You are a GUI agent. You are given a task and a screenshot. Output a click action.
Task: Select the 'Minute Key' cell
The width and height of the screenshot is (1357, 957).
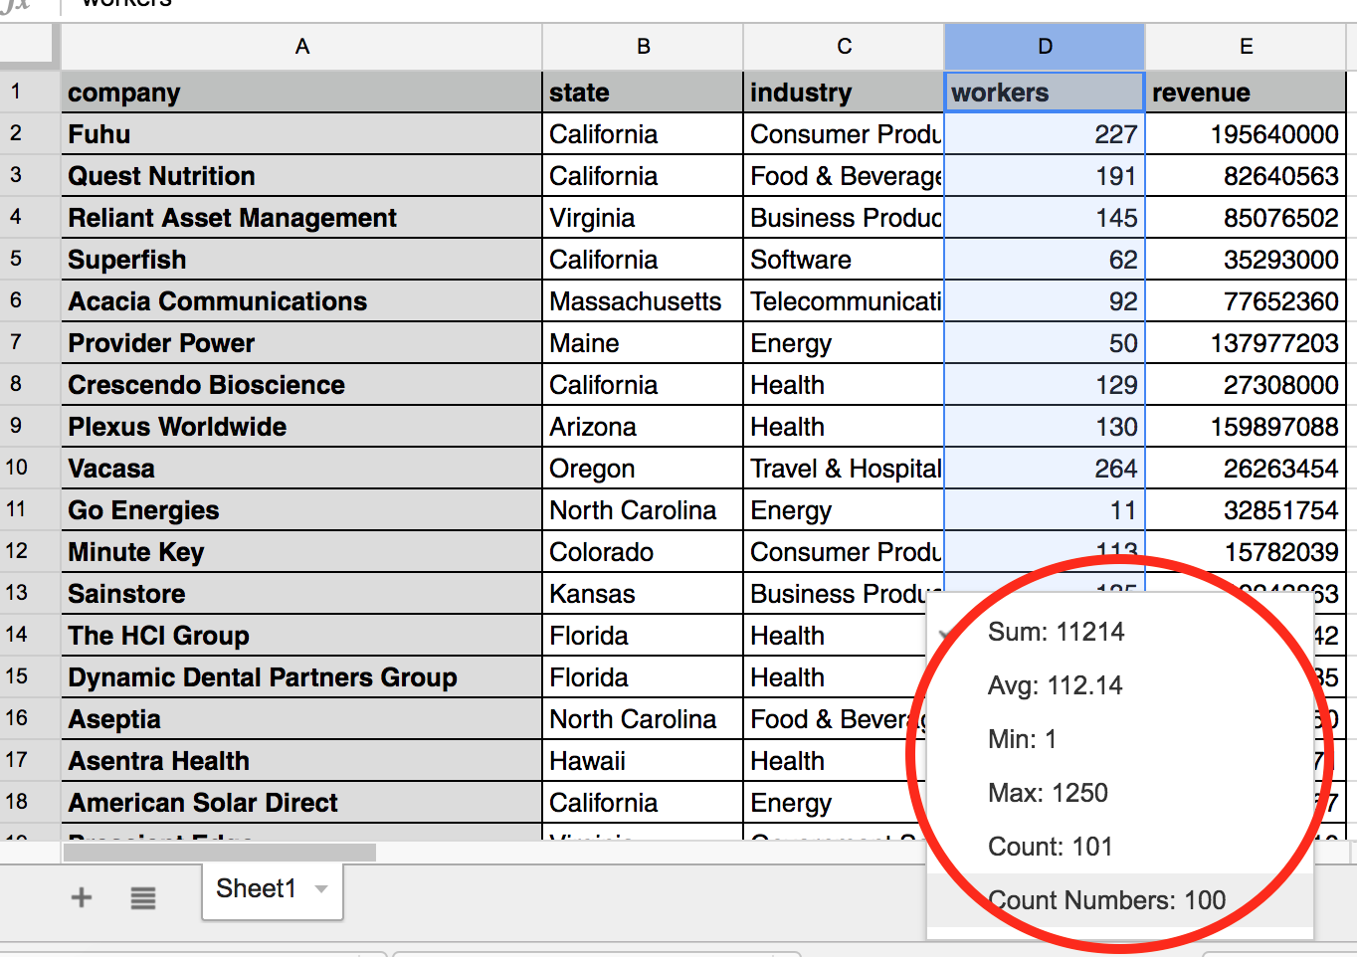[x=301, y=552]
